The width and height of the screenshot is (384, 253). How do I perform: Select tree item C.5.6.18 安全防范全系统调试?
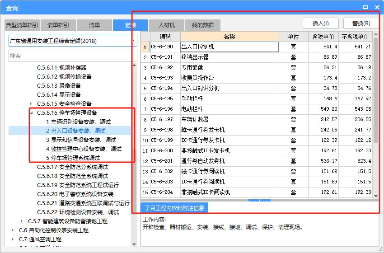pos(72,176)
